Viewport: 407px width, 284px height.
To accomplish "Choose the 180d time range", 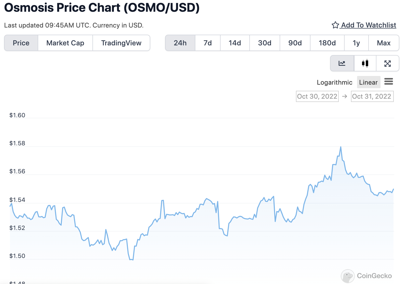I will point(327,43).
